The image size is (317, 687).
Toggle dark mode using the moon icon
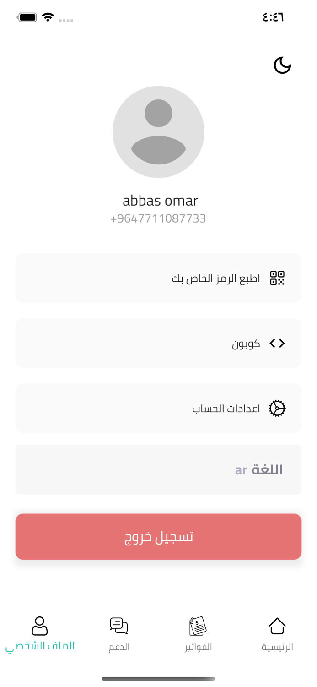coord(282,65)
